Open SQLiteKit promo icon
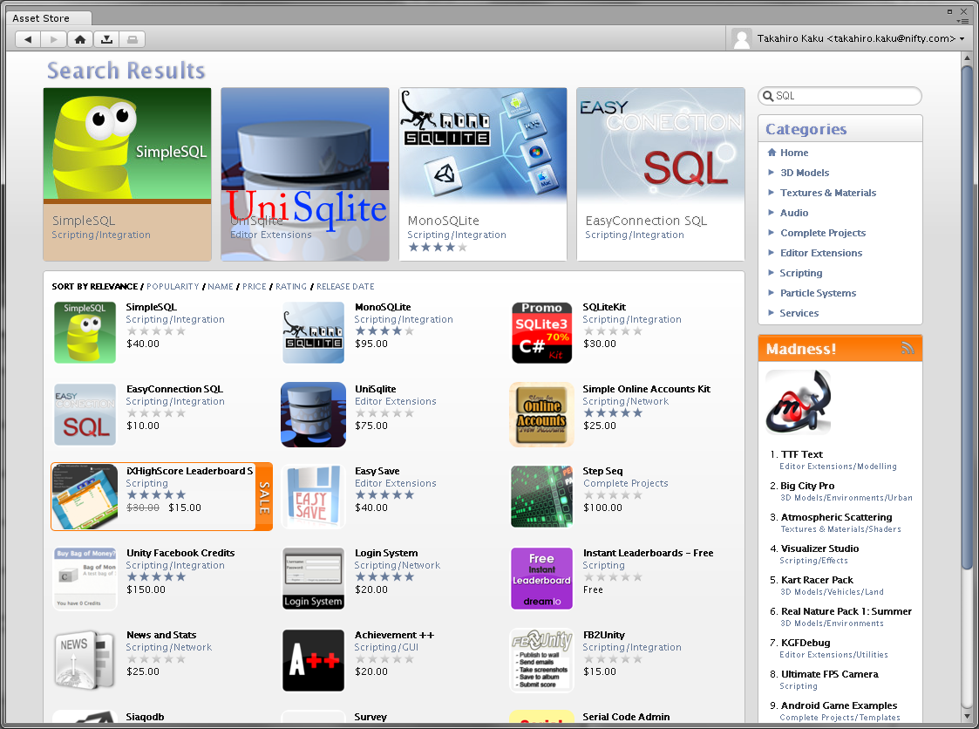The image size is (979, 729). [542, 332]
